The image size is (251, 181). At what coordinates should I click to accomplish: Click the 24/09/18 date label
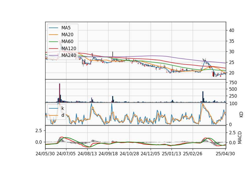[108, 154]
